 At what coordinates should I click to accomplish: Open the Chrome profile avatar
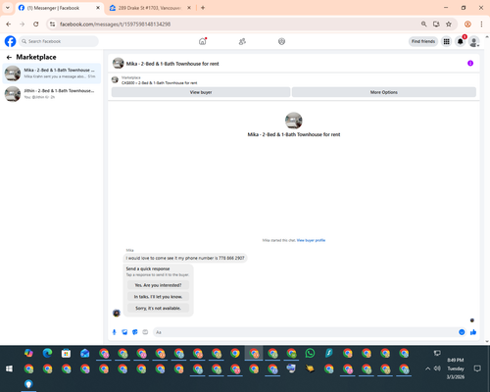coord(467,24)
